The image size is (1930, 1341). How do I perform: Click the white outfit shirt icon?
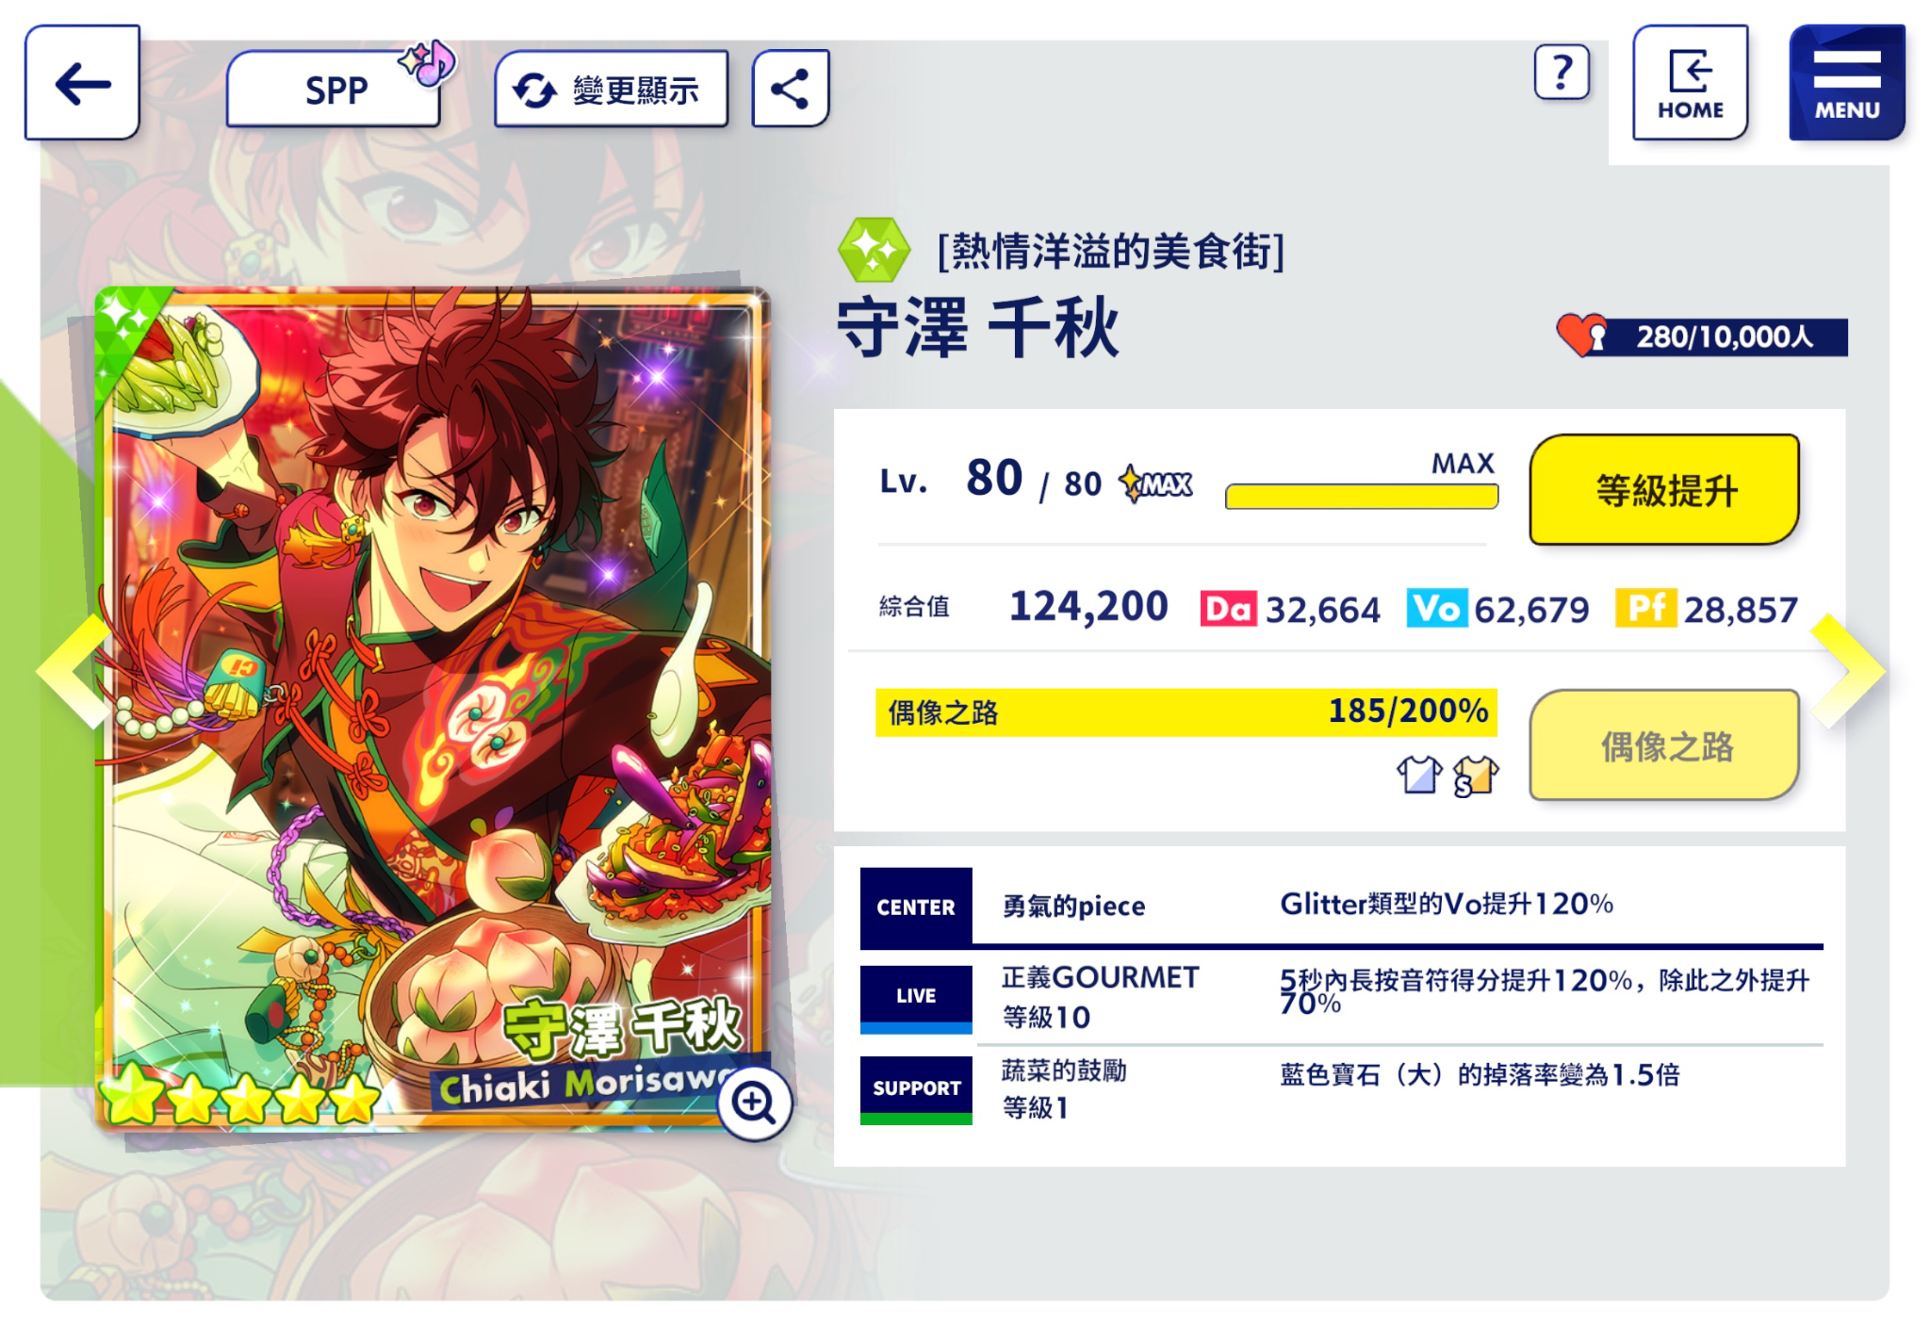point(1419,775)
